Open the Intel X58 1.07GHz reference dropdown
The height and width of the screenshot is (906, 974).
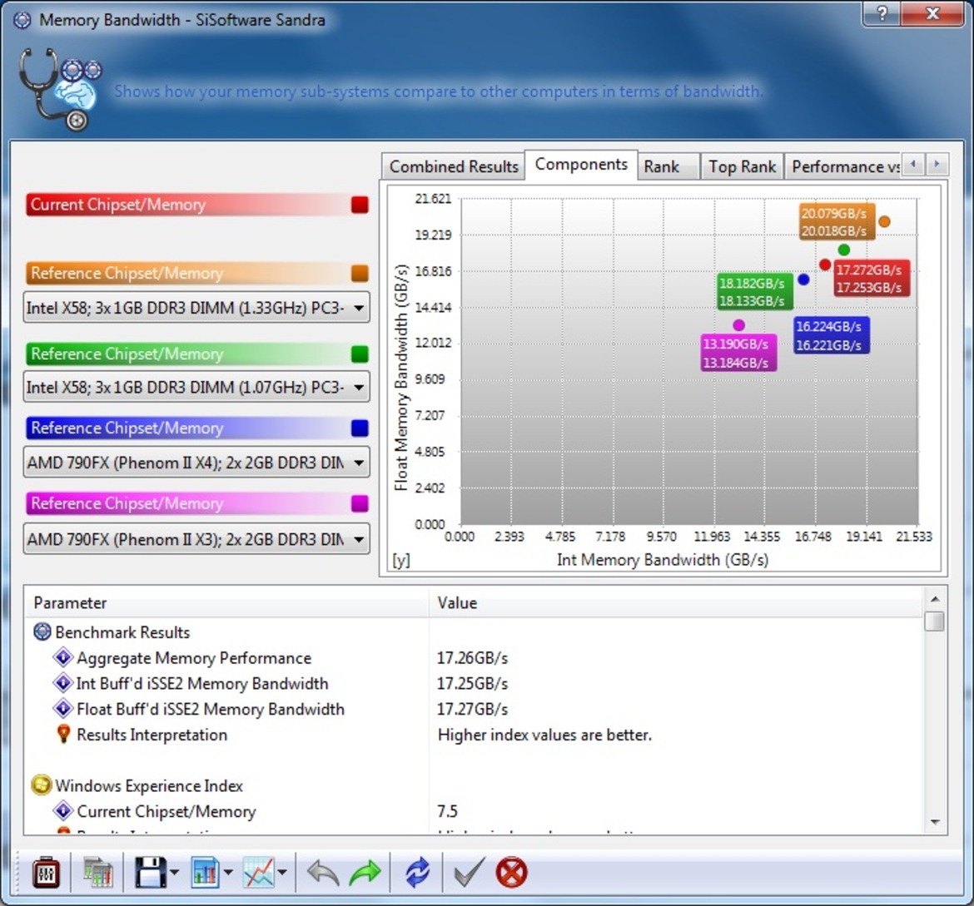pos(196,387)
